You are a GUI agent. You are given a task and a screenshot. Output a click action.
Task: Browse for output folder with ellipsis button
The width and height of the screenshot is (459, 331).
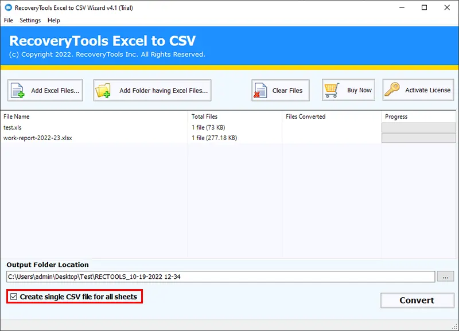click(445, 277)
